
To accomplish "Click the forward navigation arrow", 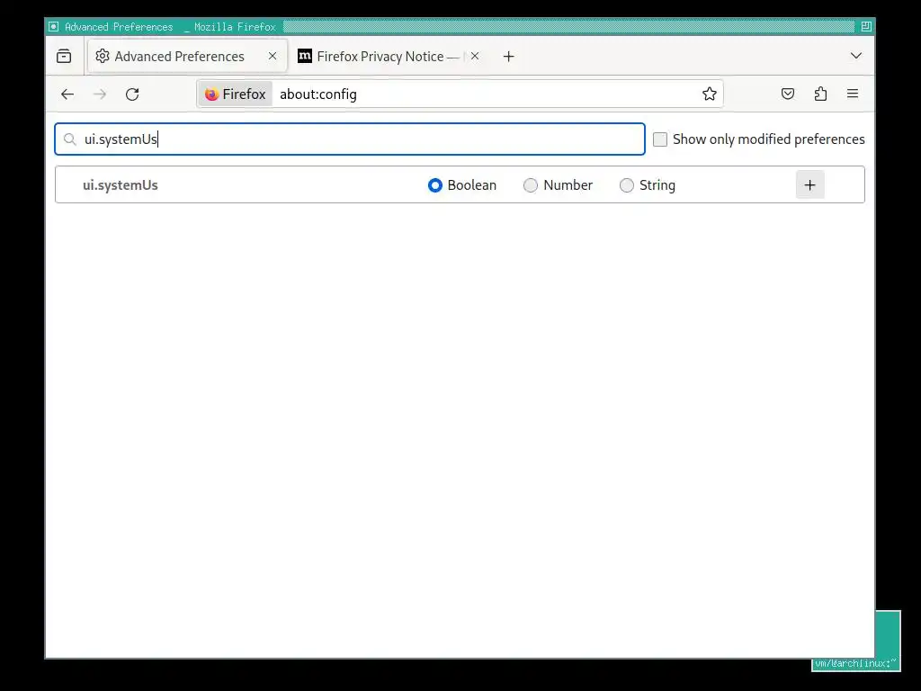I will tap(100, 94).
